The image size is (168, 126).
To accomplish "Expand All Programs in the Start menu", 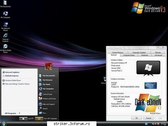I will (x=12, y=113).
